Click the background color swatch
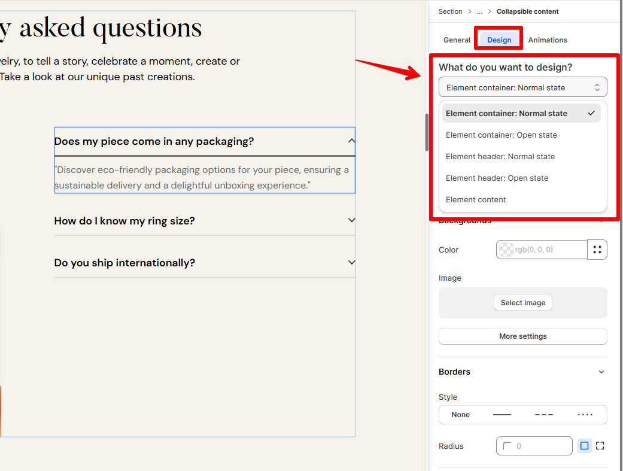The height and width of the screenshot is (471, 623). (x=506, y=250)
